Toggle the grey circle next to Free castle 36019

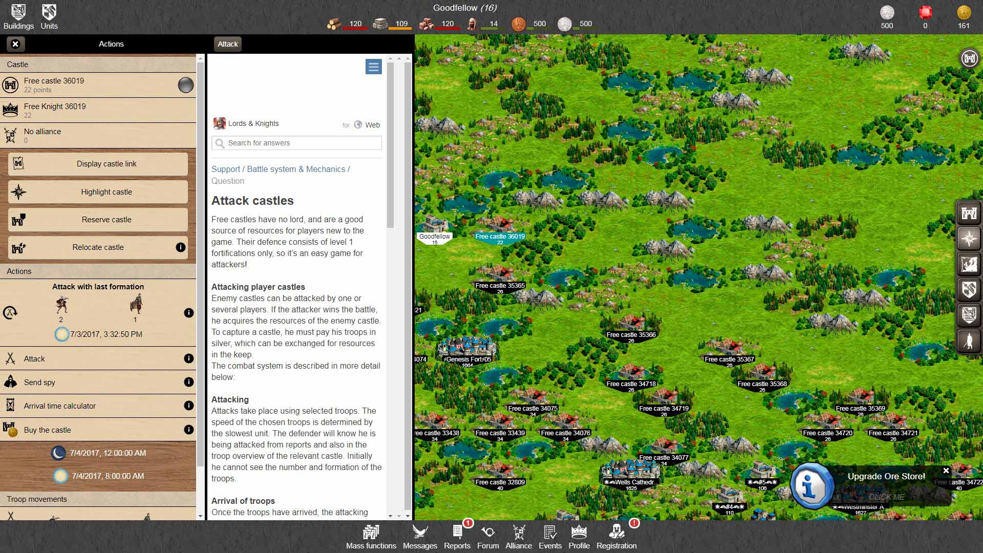(185, 85)
